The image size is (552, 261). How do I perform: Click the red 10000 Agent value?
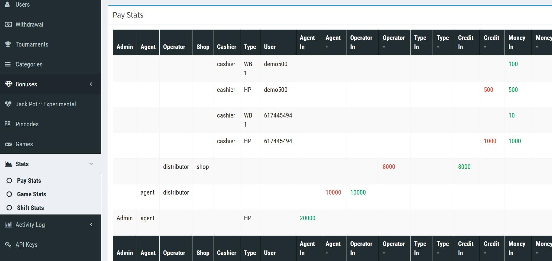333,192
